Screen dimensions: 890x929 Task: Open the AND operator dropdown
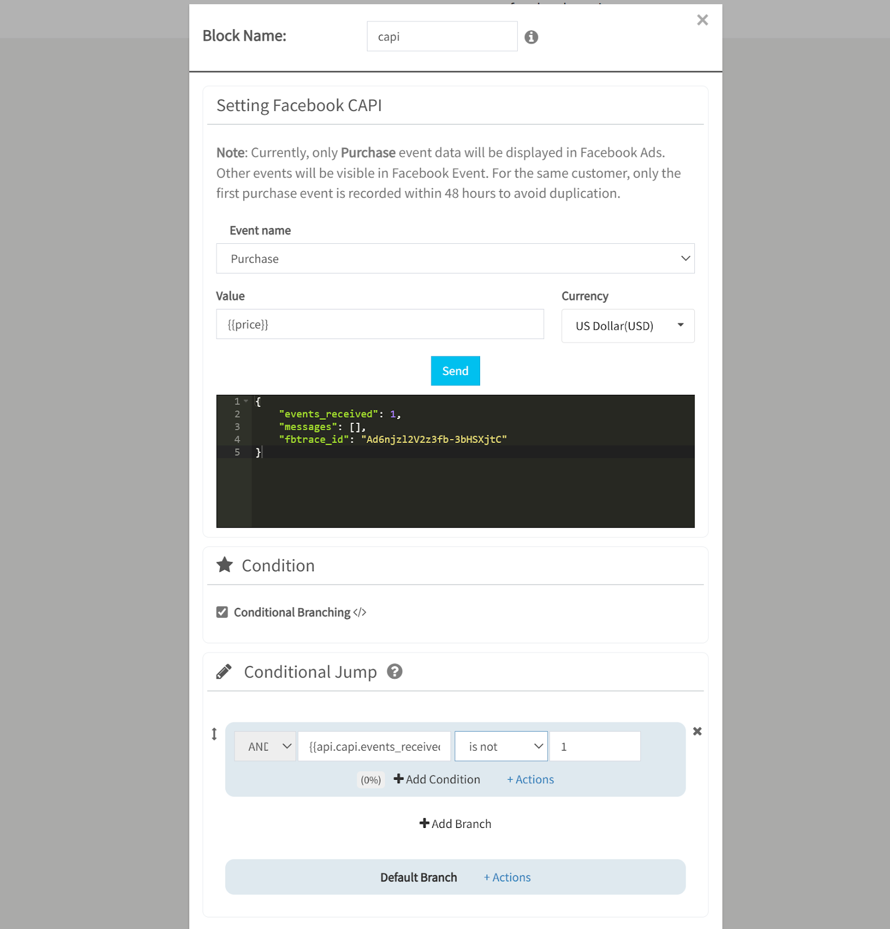click(x=265, y=746)
